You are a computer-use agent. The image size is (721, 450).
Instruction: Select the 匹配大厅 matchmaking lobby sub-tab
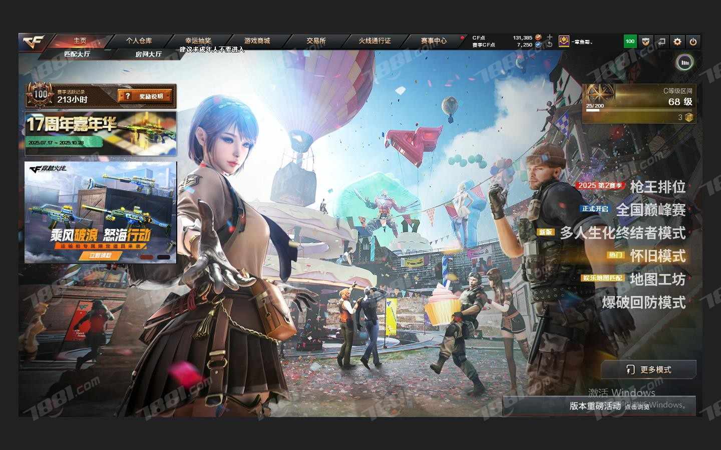pos(77,54)
